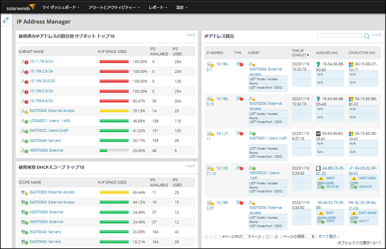Click the IP ADDRESS column header

point(215,53)
